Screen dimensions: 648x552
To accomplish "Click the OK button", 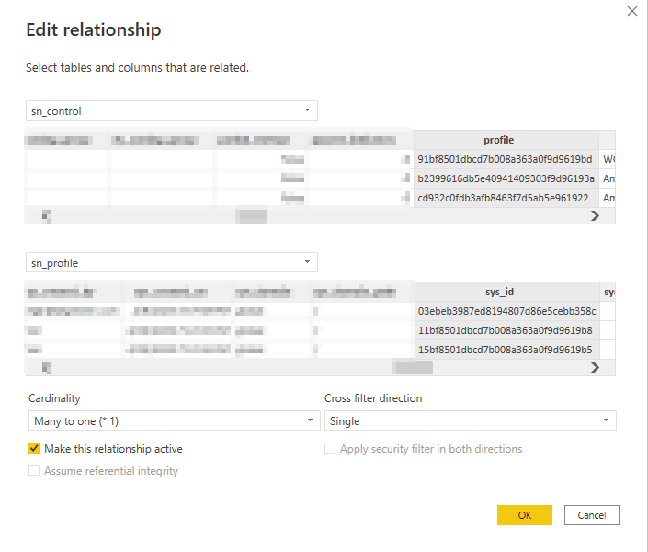I will point(525,515).
